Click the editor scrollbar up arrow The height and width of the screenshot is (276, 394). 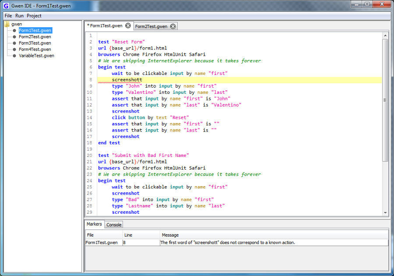click(x=385, y=35)
